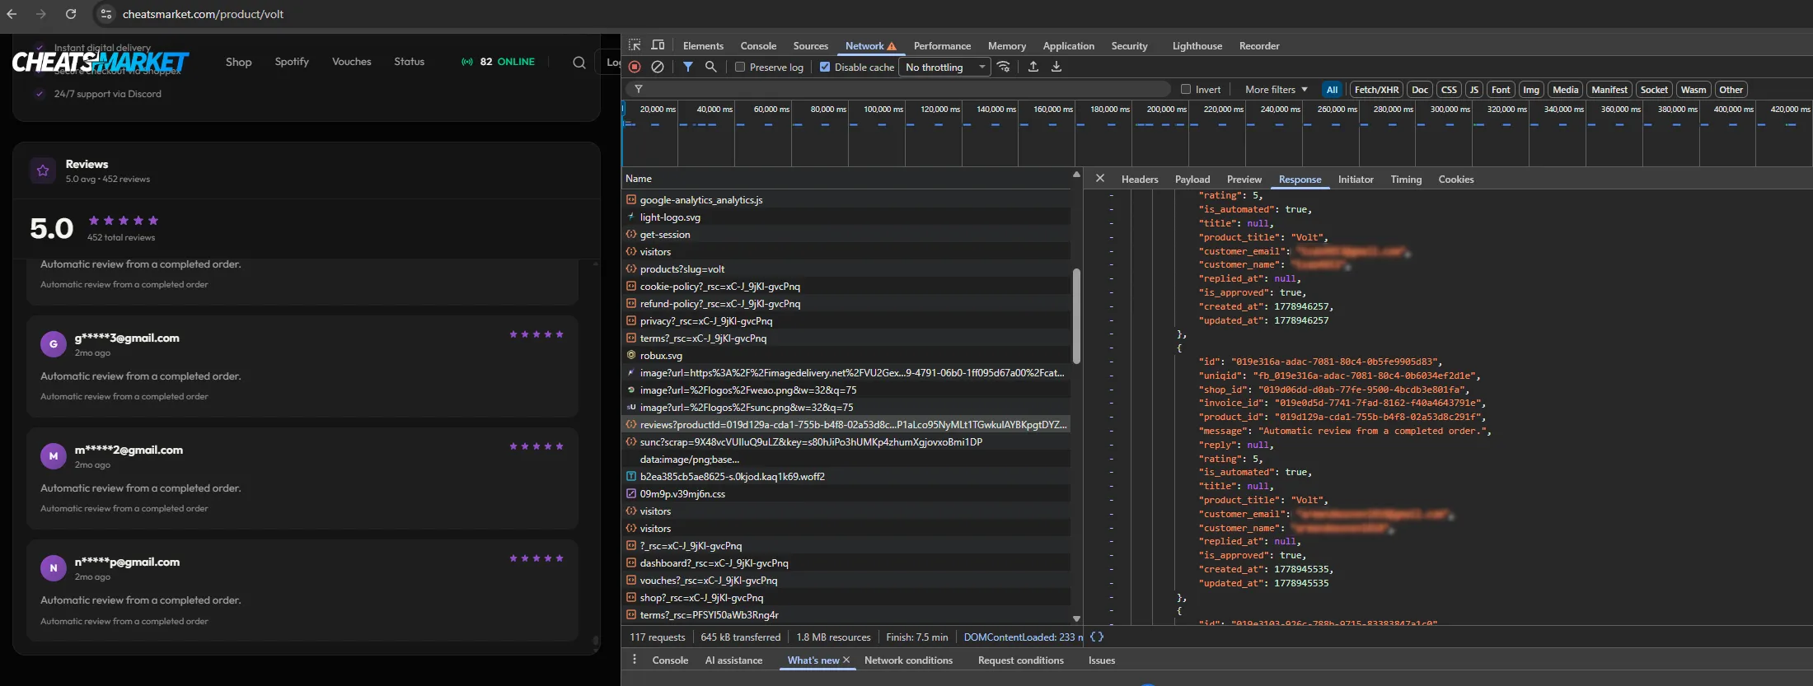This screenshot has height=686, width=1813.
Task: Filter requests by Img type
Action: tap(1531, 90)
